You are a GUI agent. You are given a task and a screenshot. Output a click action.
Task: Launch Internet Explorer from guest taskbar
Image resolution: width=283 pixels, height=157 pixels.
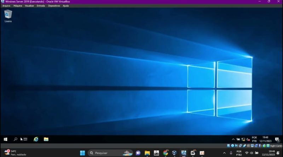[x=36, y=139]
